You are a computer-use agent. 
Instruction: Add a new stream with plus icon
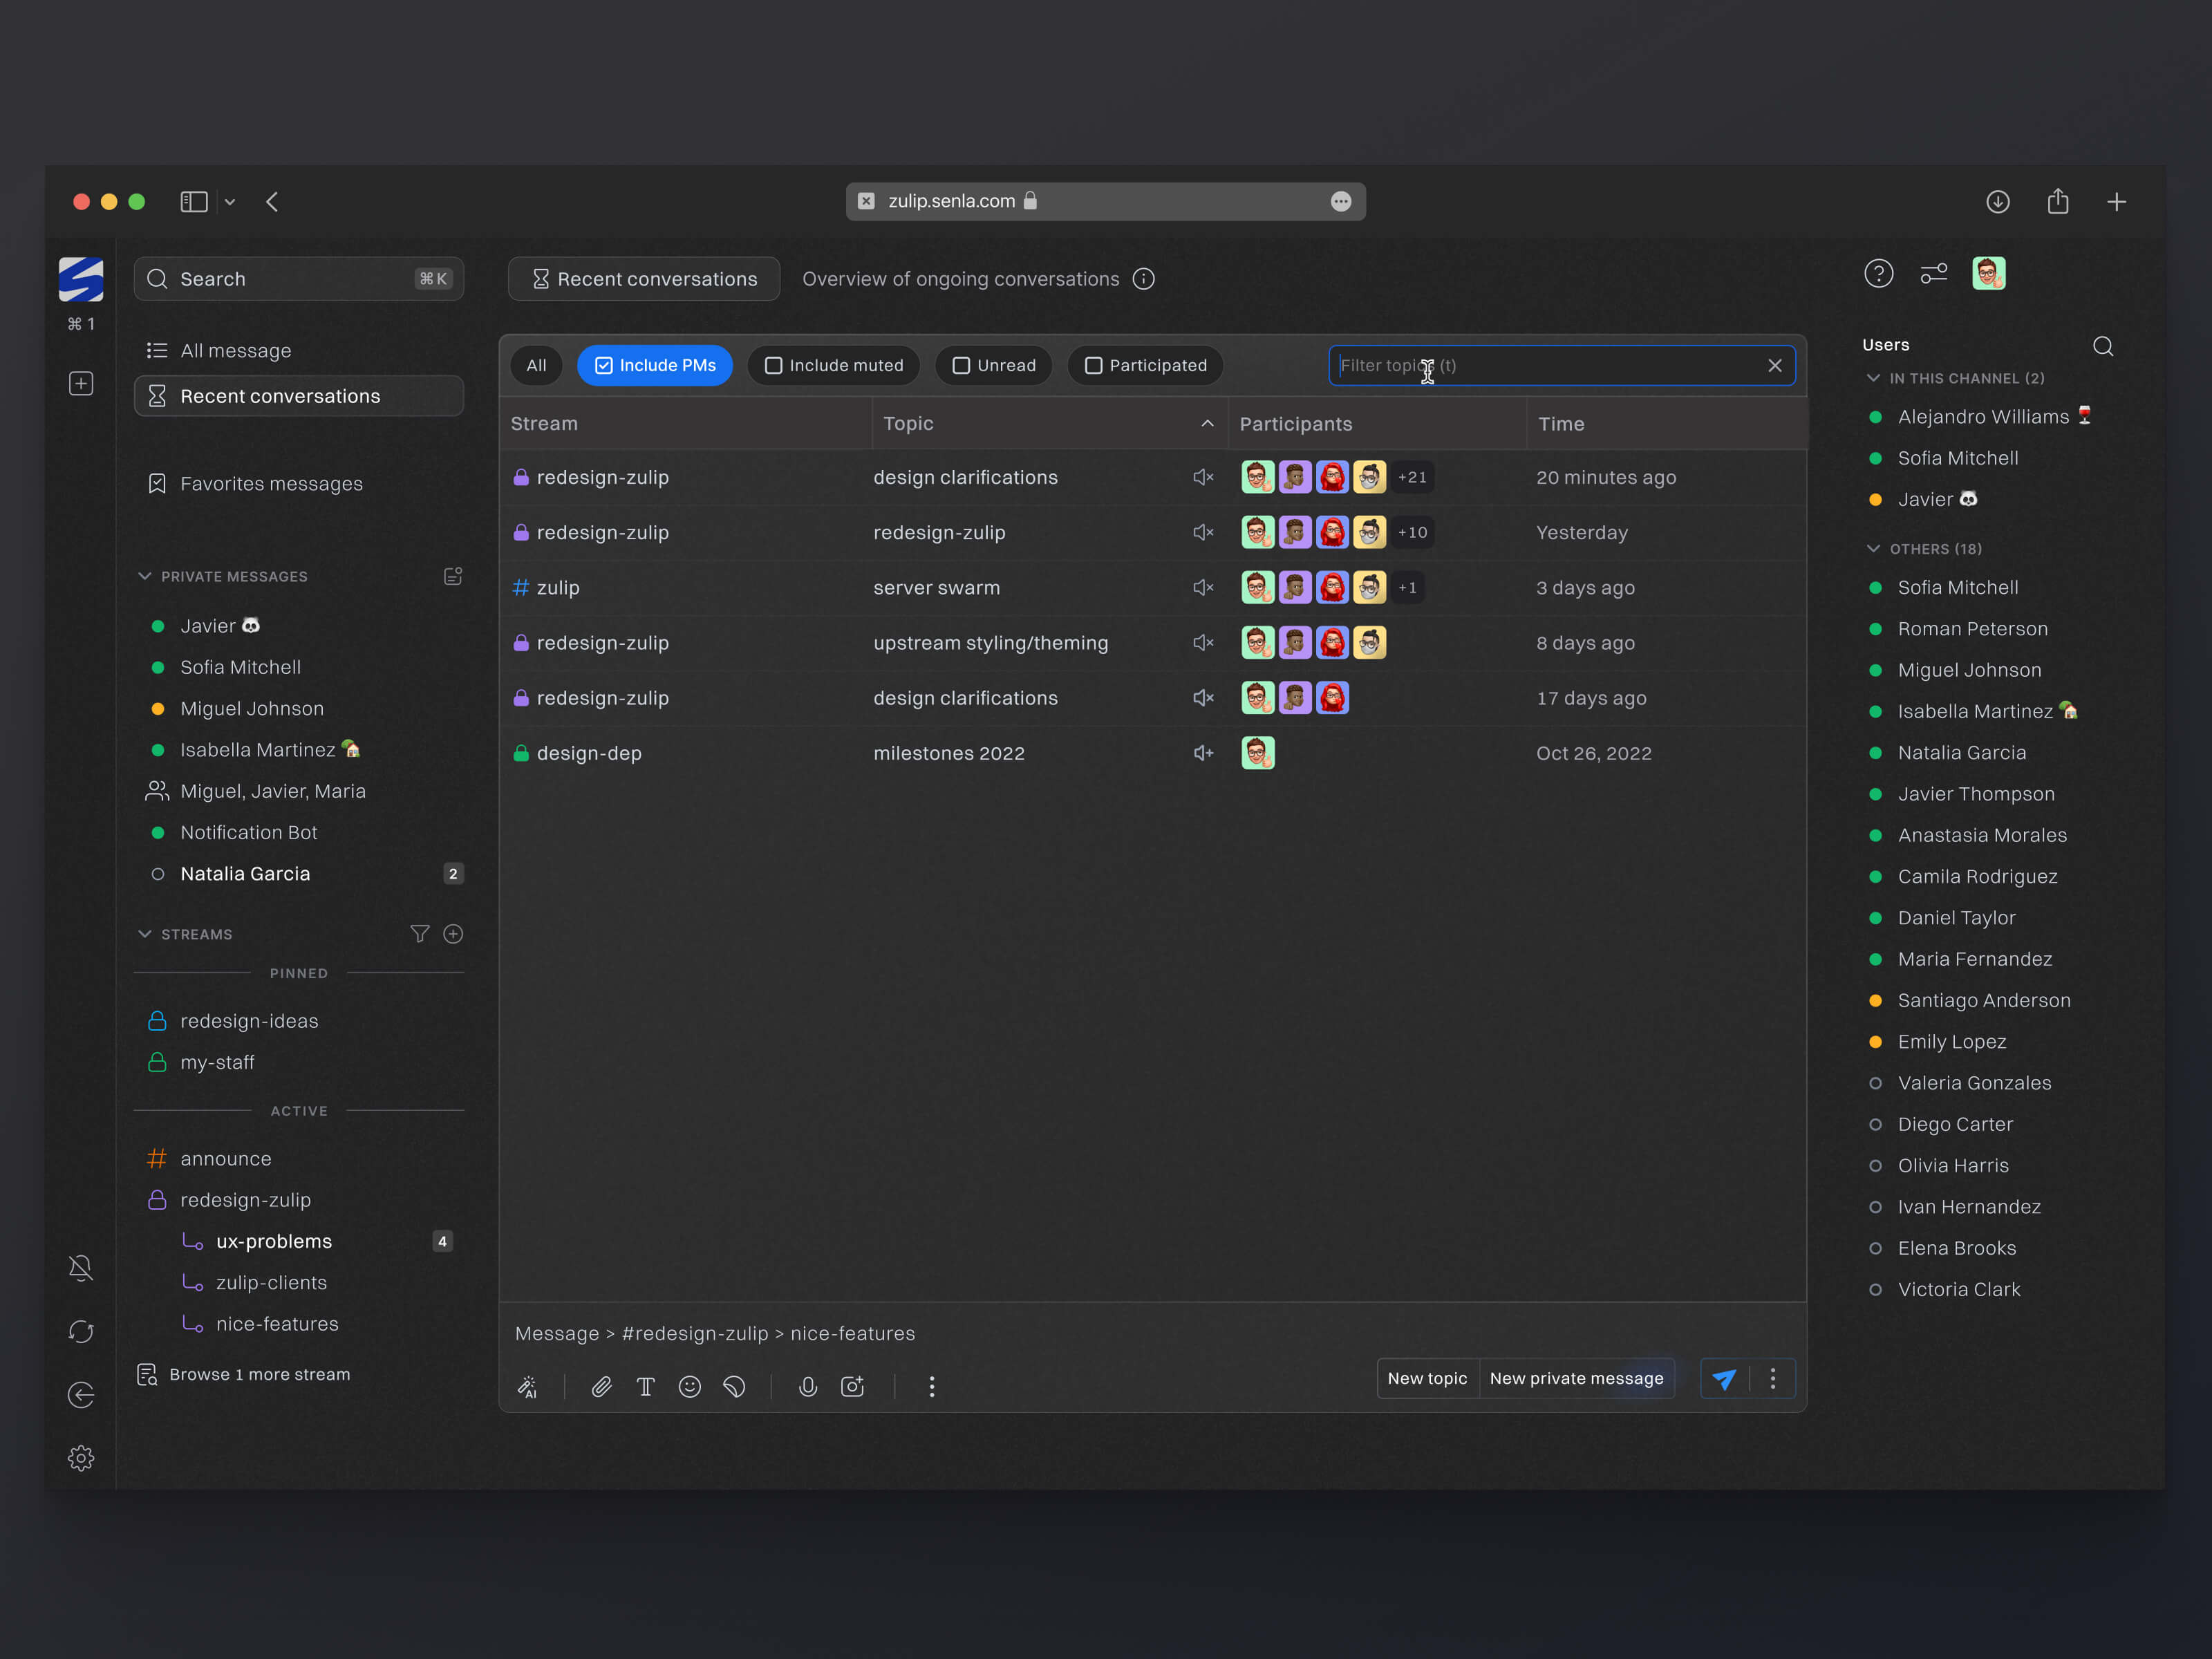(x=453, y=933)
